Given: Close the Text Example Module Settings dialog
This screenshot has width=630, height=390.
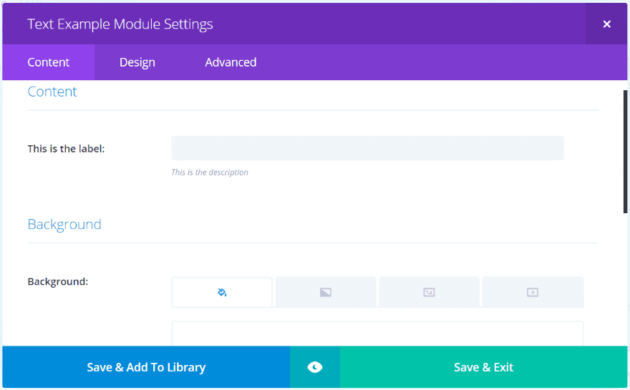Looking at the screenshot, I should pos(606,24).
